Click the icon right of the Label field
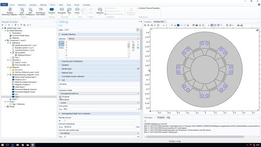Image resolution: width=261 pixels, height=147 pixels. [138, 30]
